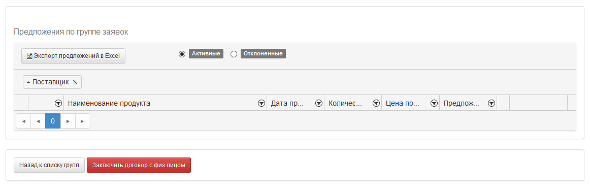
Task: Toggle sort order on Поставщик group chip
Action: [x=48, y=82]
